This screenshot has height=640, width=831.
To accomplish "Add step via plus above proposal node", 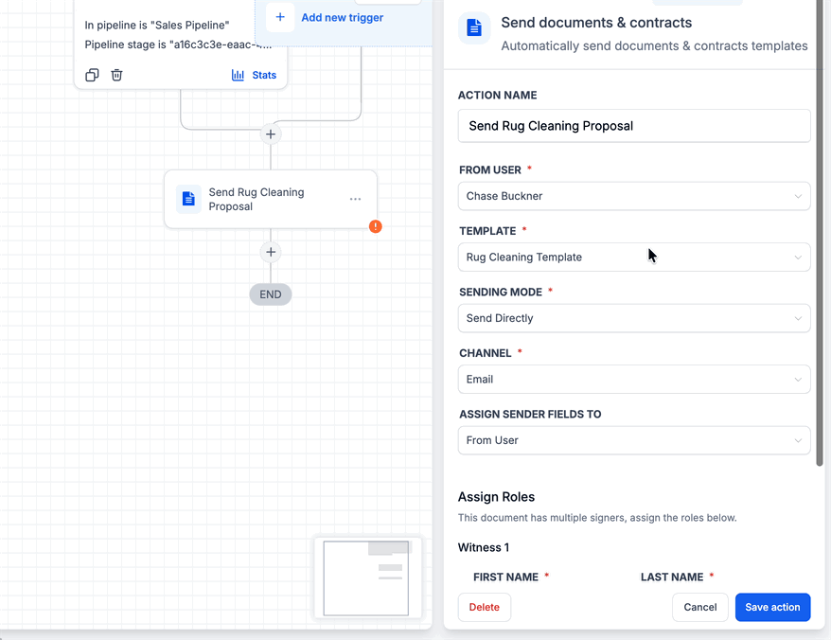I will pos(271,134).
